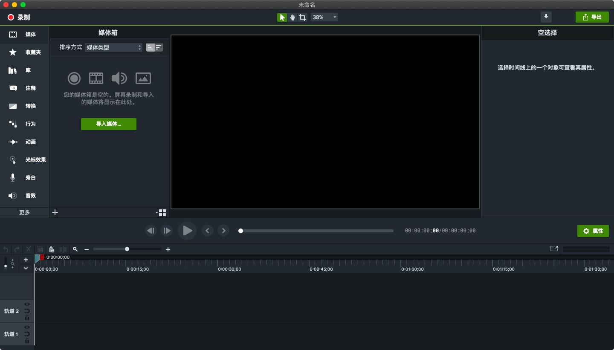Viewport: 614px width, 350px height.
Task: Click timeline zoom in plus button
Action: 168,249
